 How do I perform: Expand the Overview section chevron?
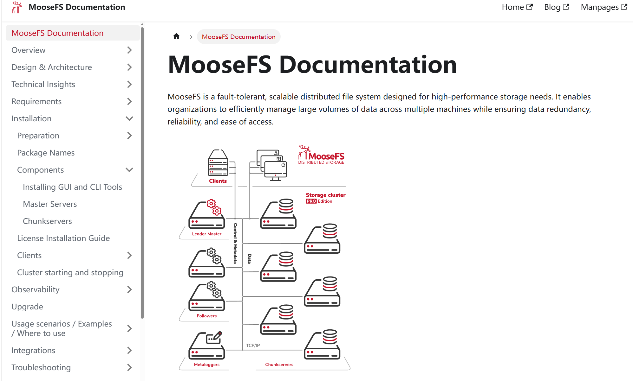tap(129, 50)
